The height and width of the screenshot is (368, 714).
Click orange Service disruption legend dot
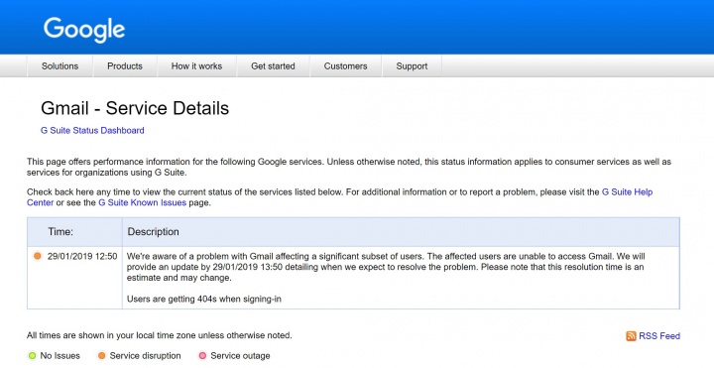coord(101,356)
